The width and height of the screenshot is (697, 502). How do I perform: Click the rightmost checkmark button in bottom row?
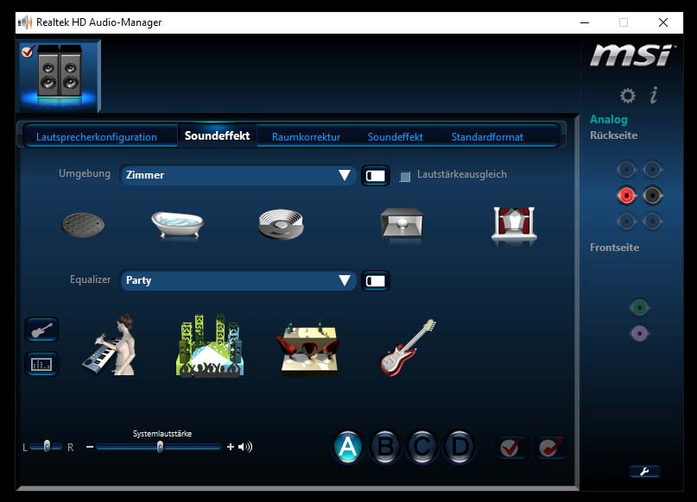point(551,448)
